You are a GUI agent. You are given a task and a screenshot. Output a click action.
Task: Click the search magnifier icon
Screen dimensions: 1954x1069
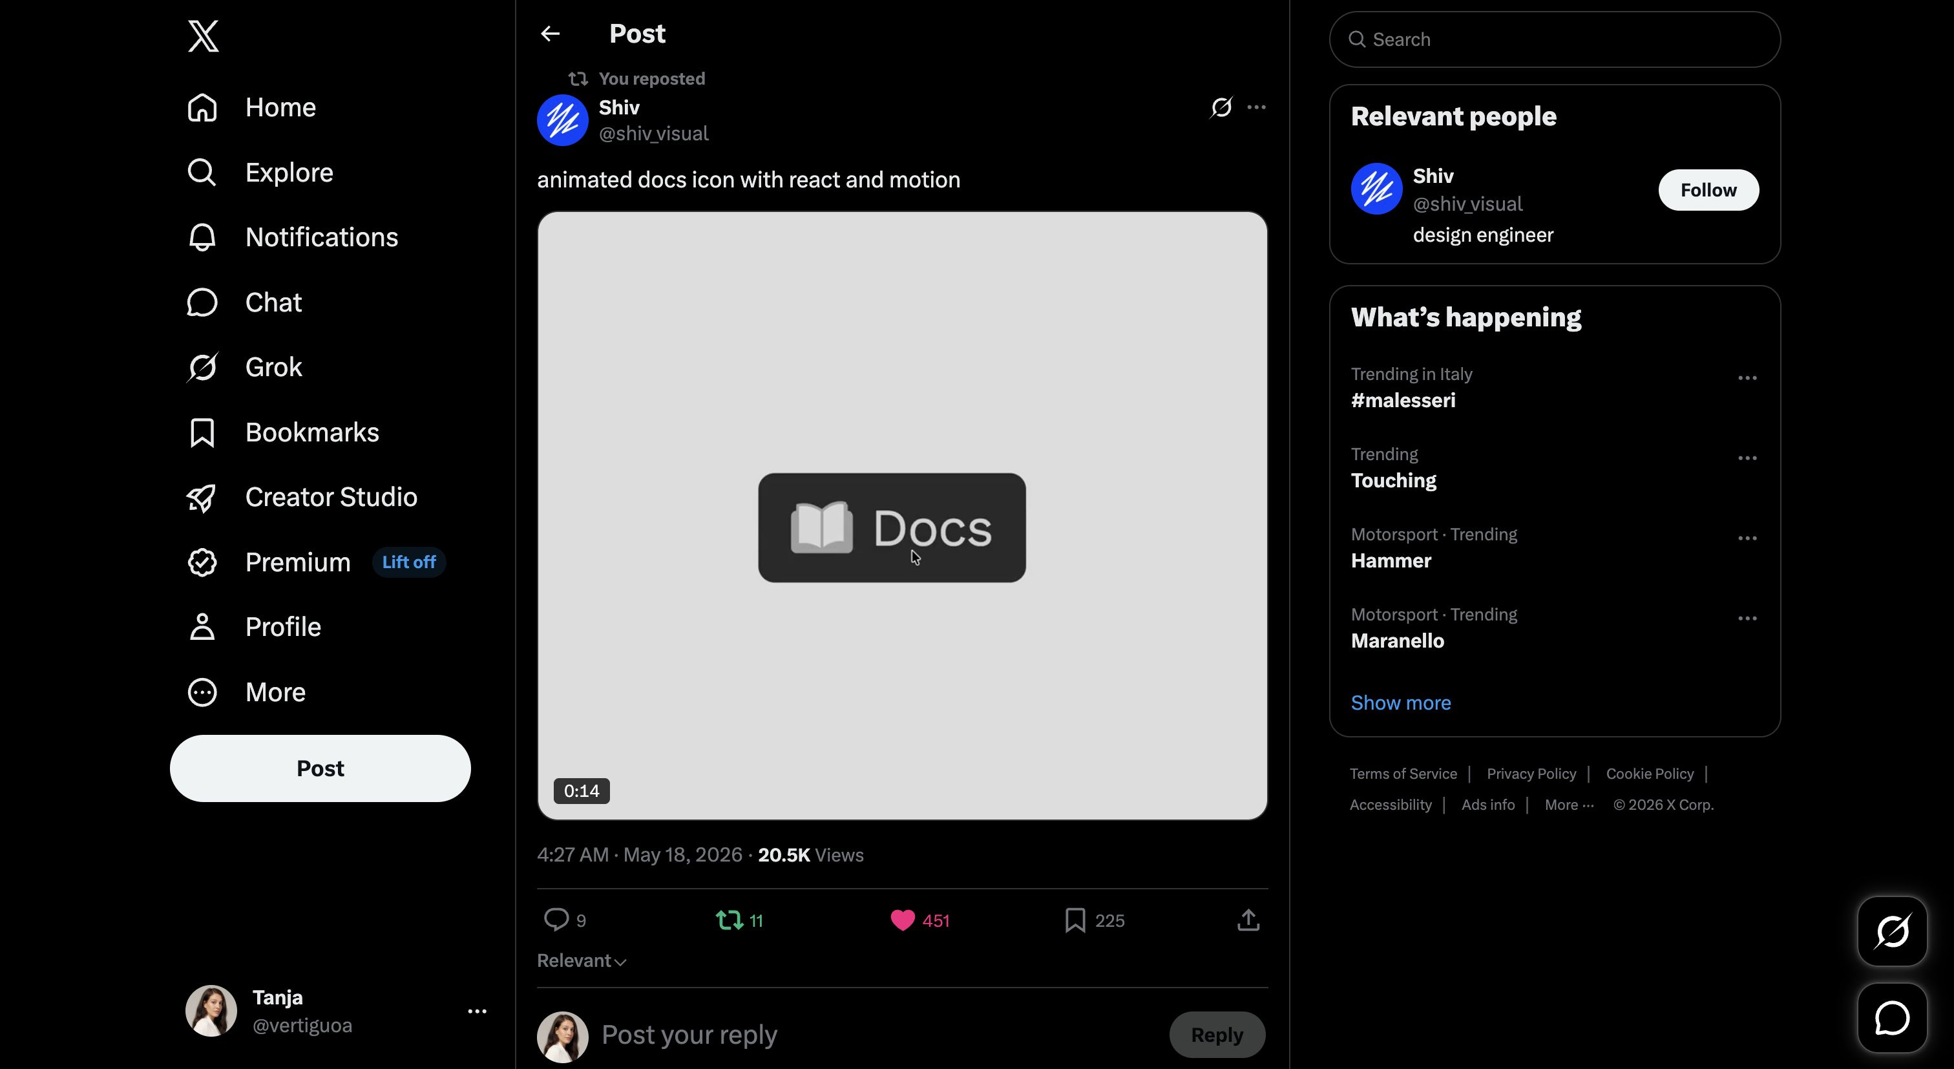pos(1357,39)
